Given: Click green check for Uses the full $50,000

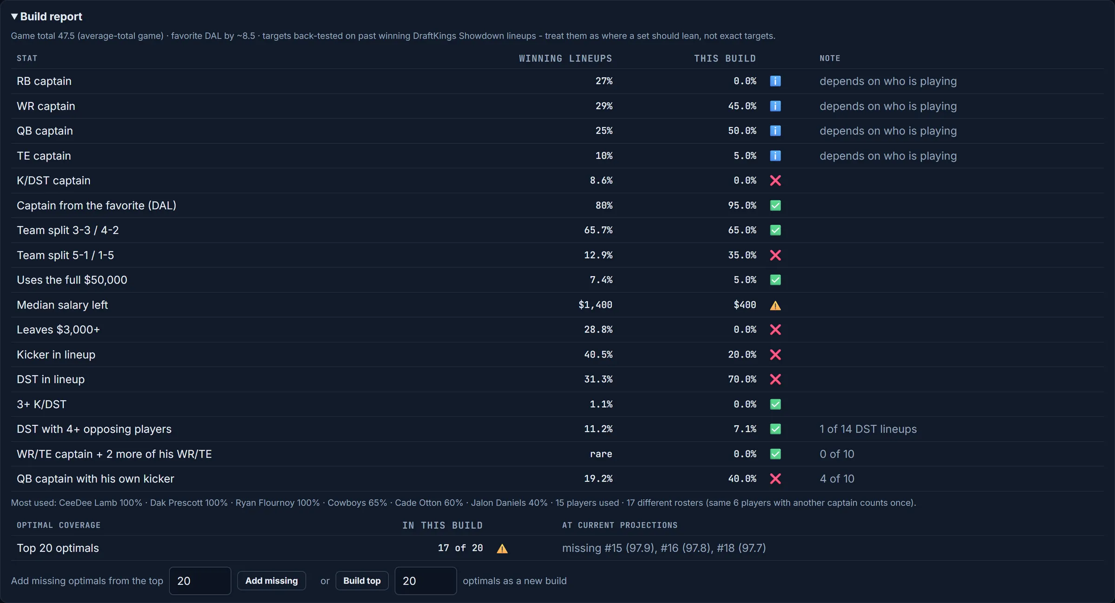Looking at the screenshot, I should click(x=775, y=280).
